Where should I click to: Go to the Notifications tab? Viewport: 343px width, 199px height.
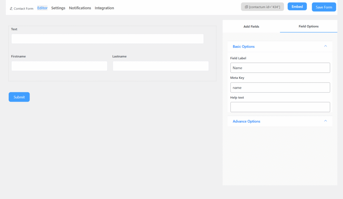(x=80, y=8)
